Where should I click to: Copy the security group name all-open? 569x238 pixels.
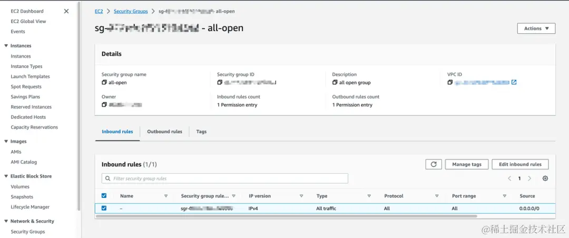104,82
